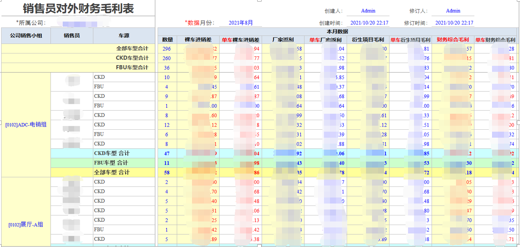This screenshot has width=520, height=247.
Task: Click the 数据月份 field showing 2021年8月
Action: 240,23
